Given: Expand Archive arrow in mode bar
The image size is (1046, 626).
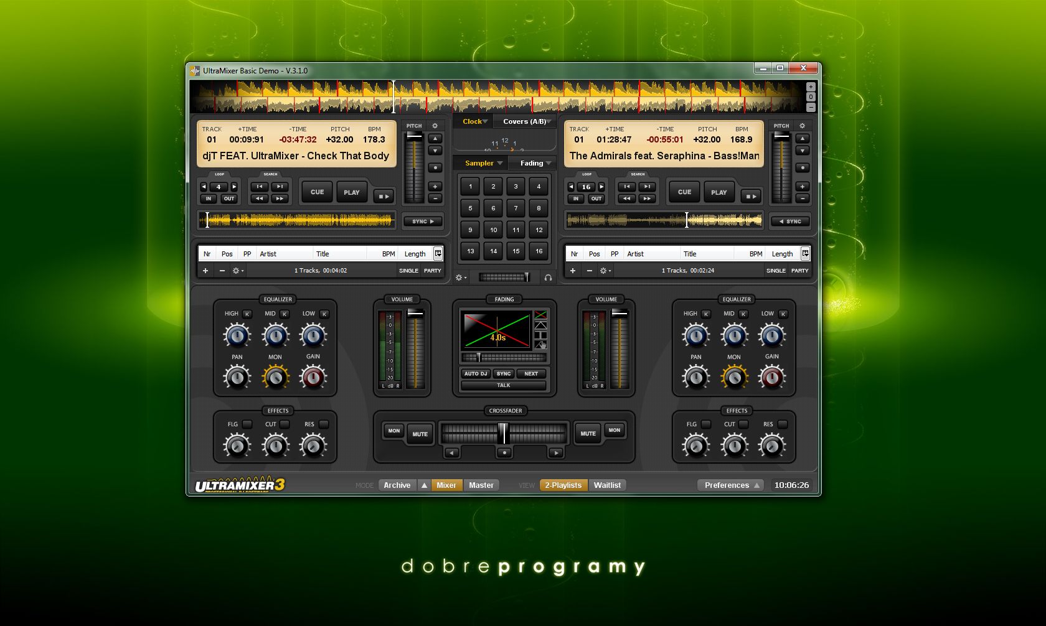Looking at the screenshot, I should click(x=424, y=485).
